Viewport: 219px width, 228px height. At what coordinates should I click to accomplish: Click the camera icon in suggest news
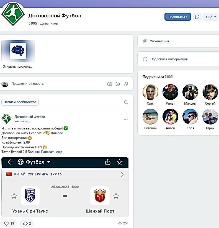coord(110,84)
